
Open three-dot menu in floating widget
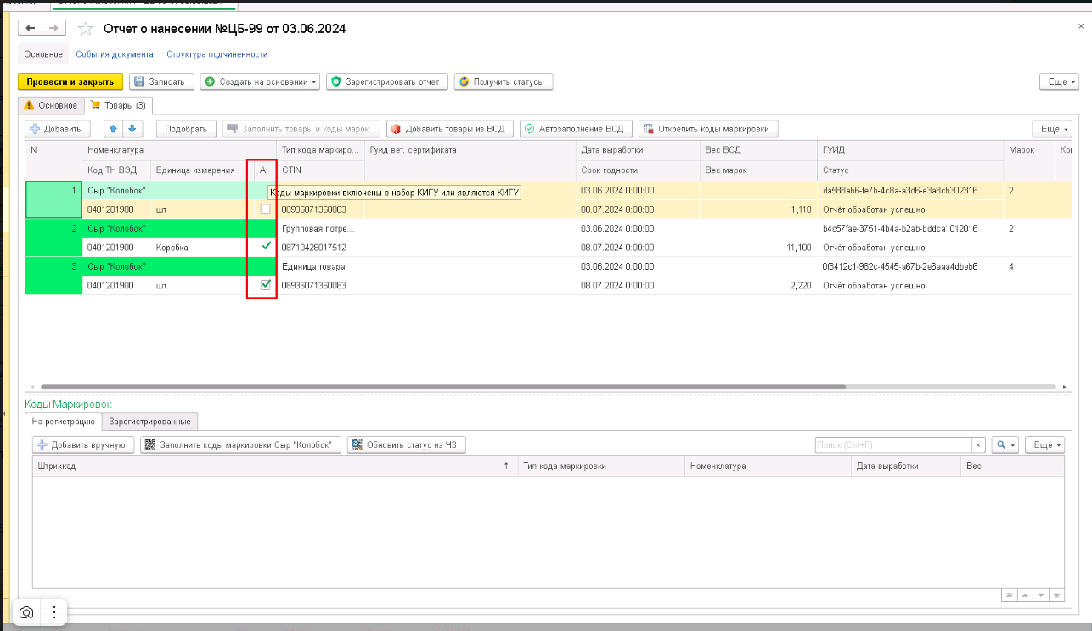click(x=53, y=612)
